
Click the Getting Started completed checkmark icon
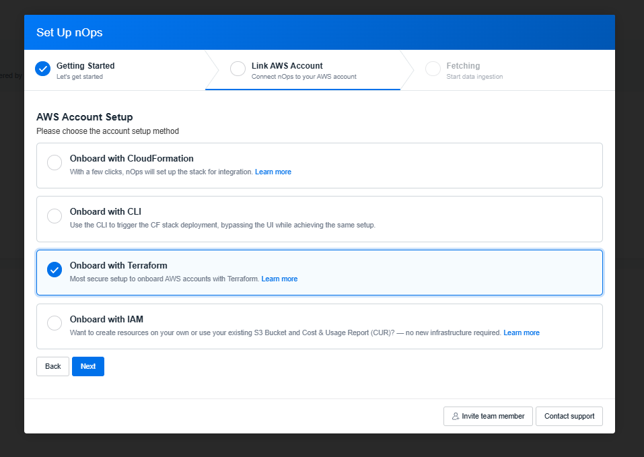[x=42, y=69]
